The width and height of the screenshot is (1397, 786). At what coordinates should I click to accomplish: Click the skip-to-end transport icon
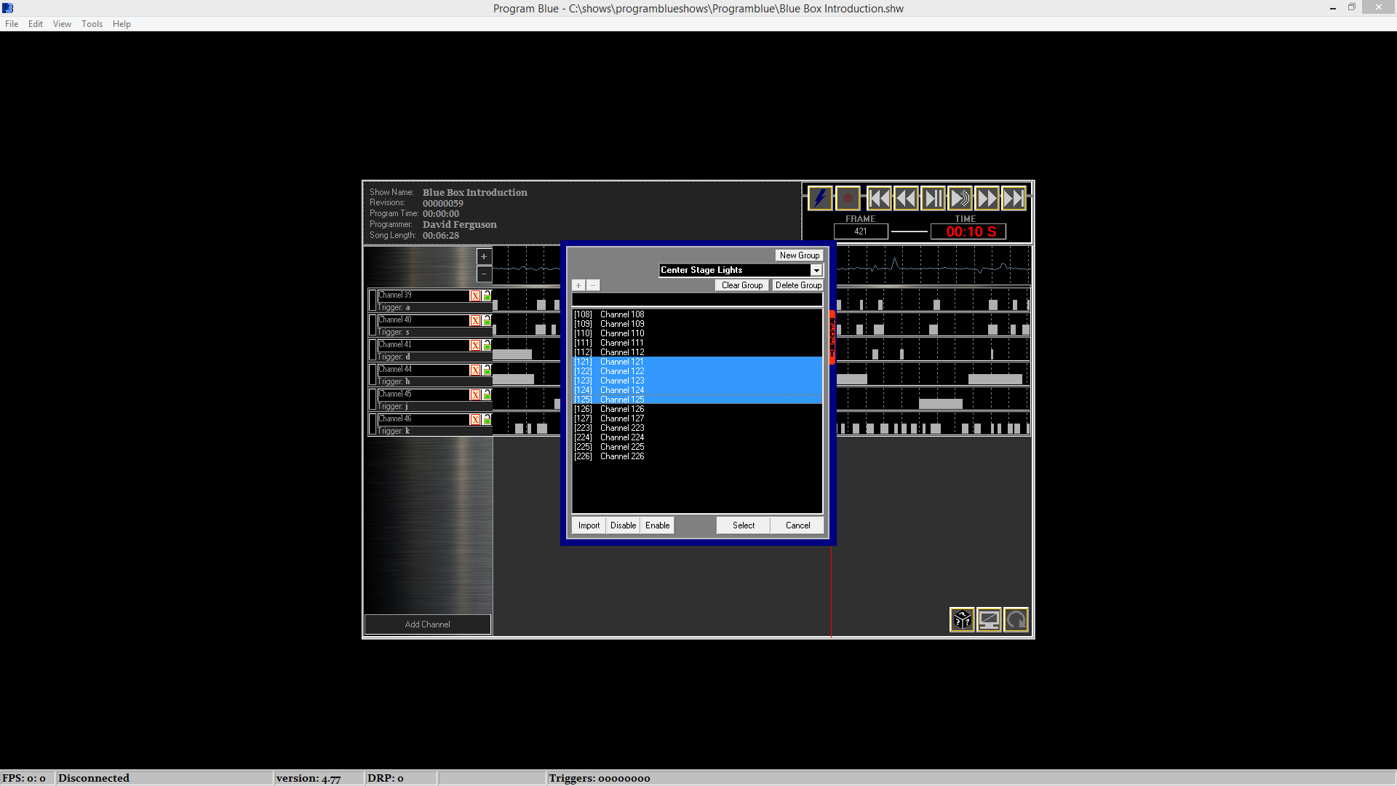click(x=1013, y=198)
